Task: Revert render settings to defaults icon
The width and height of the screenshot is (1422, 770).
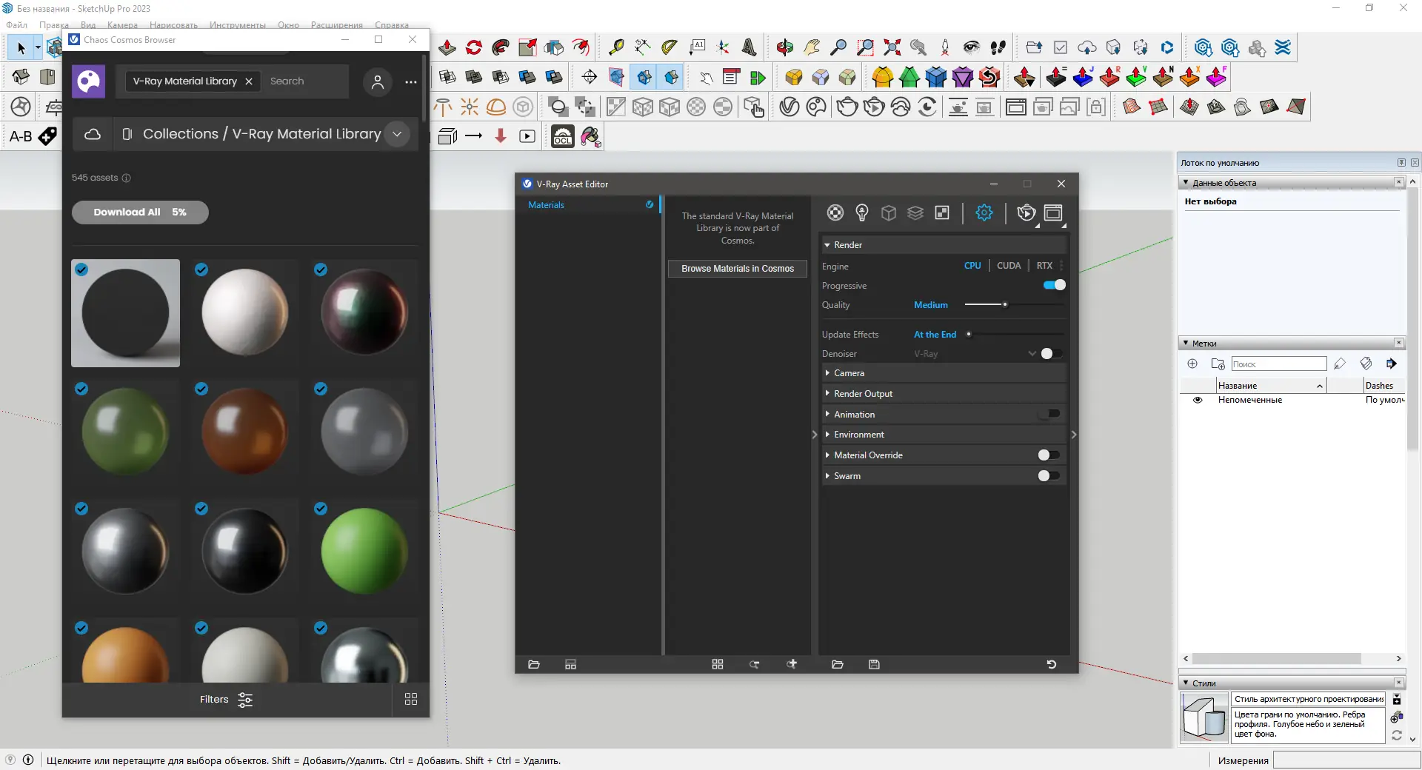Action: (x=1051, y=664)
